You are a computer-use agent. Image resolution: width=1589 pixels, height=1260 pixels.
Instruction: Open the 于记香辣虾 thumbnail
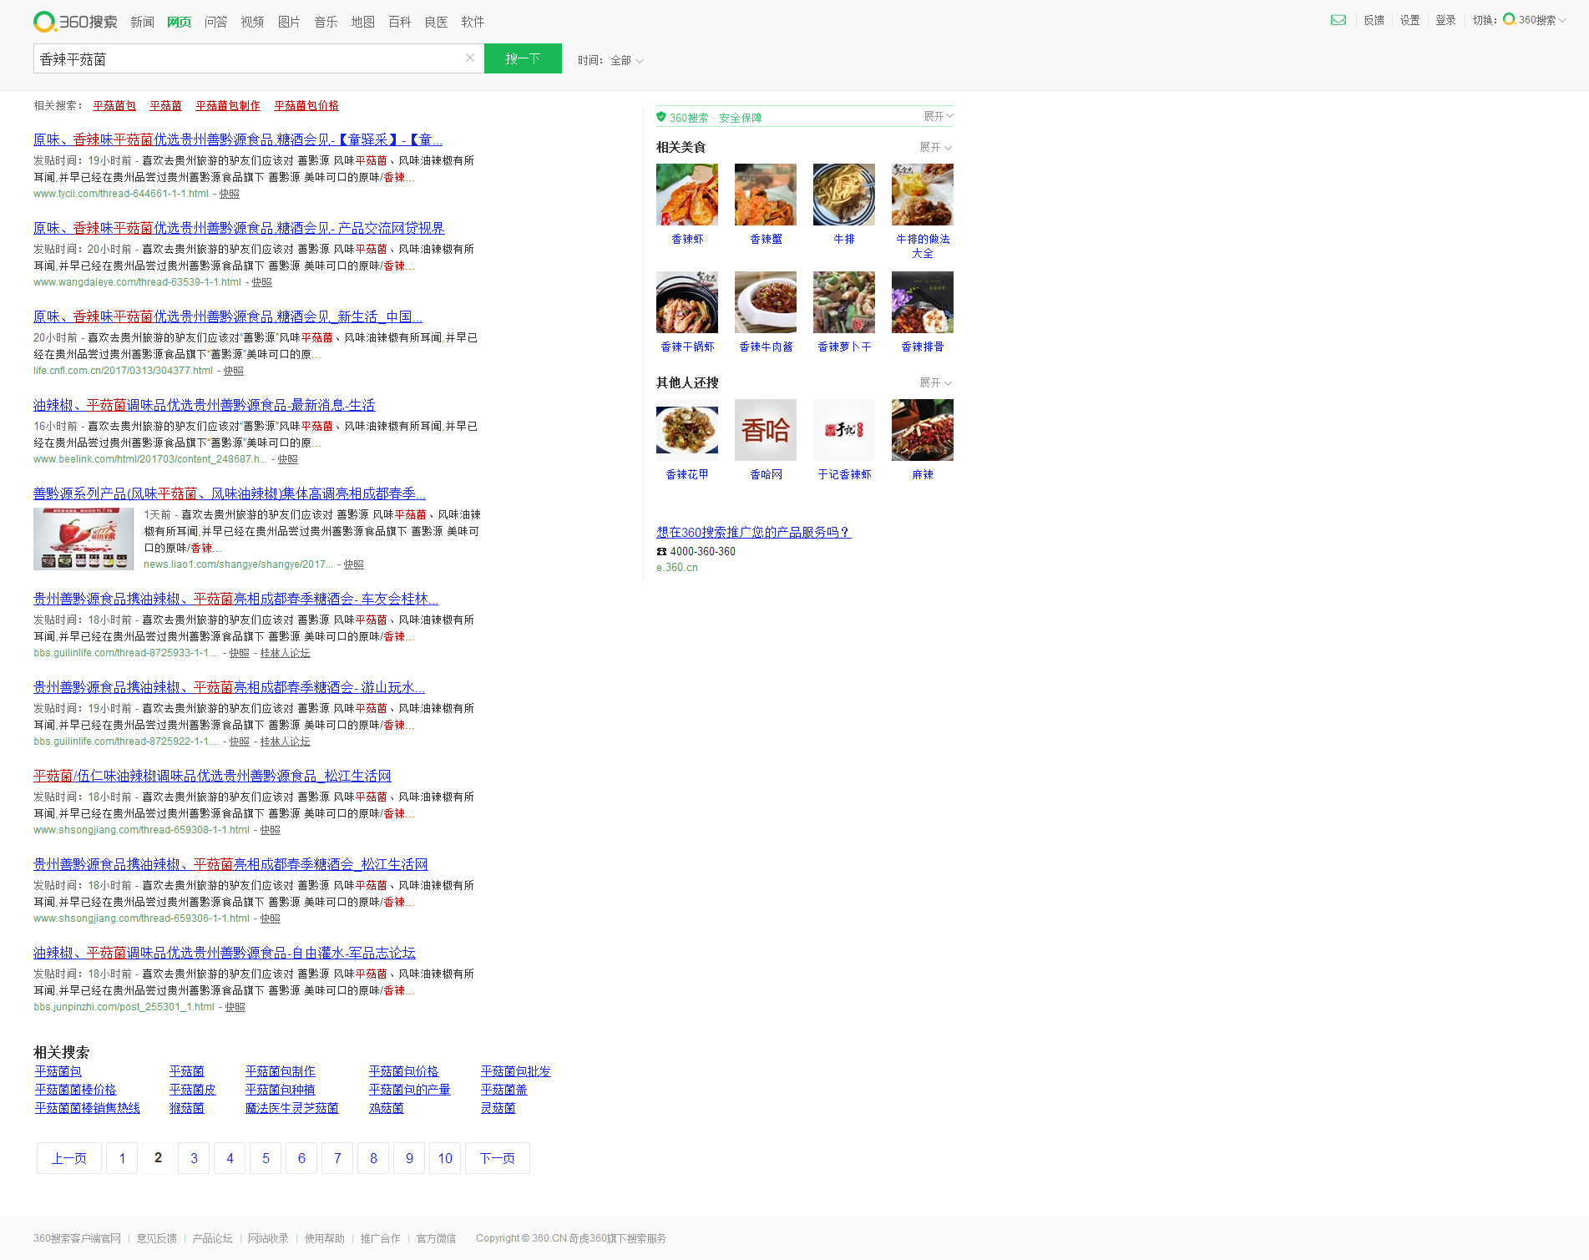tap(844, 430)
